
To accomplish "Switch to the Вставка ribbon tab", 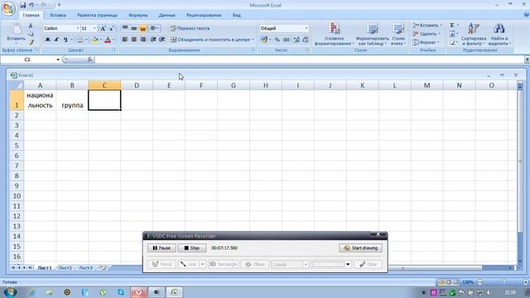I will (58, 15).
